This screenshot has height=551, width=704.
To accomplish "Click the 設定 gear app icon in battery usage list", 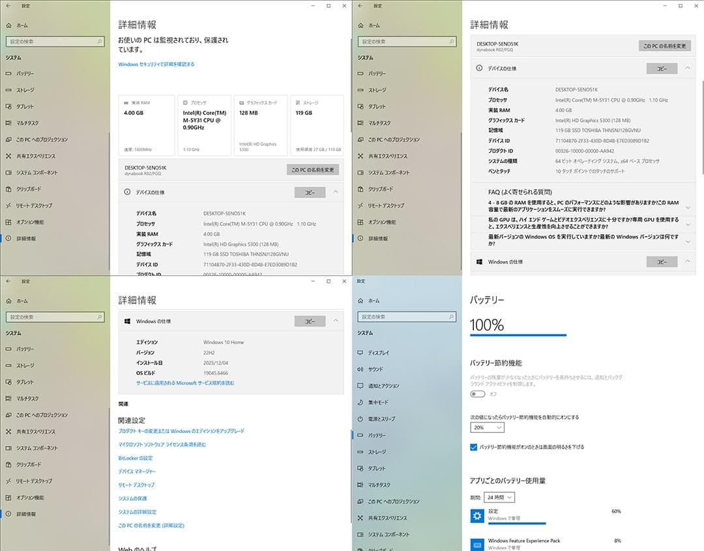I will 477,516.
